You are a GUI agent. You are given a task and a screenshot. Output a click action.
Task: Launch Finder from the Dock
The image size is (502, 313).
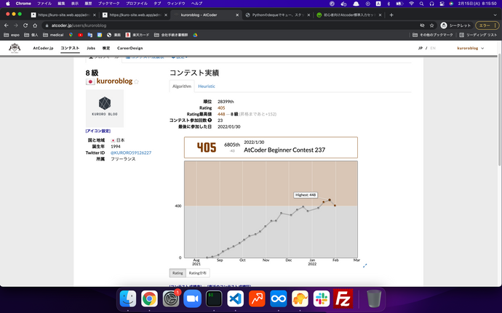(x=128, y=298)
